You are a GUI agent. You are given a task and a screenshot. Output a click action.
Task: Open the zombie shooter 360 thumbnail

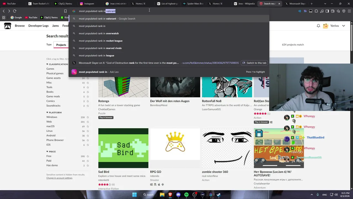point(227,148)
